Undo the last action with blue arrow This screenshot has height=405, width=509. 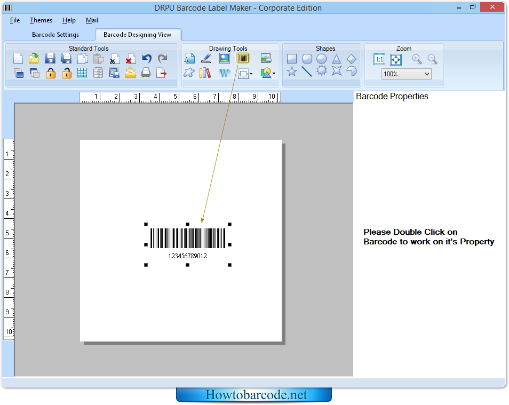point(147,59)
